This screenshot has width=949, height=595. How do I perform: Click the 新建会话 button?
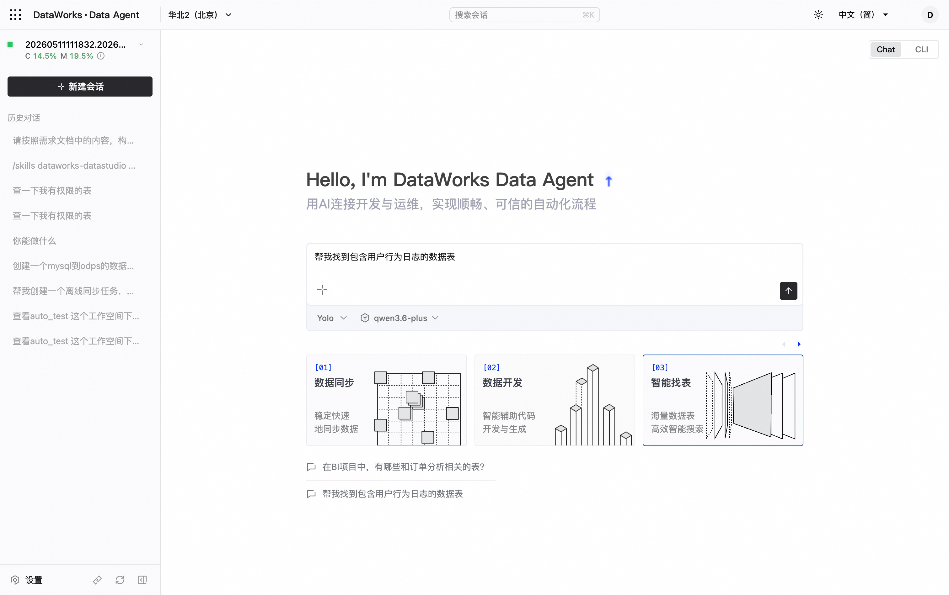80,87
